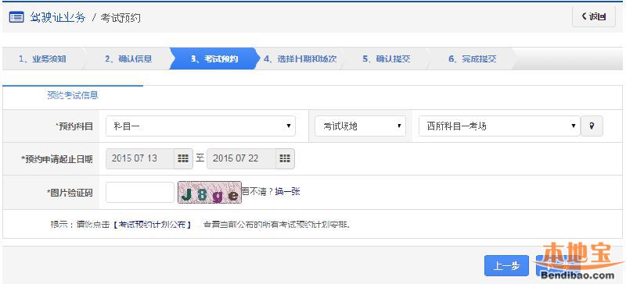Select step 3、考试预约
Image resolution: width=626 pixels, height=284 pixels.
[x=214, y=59]
